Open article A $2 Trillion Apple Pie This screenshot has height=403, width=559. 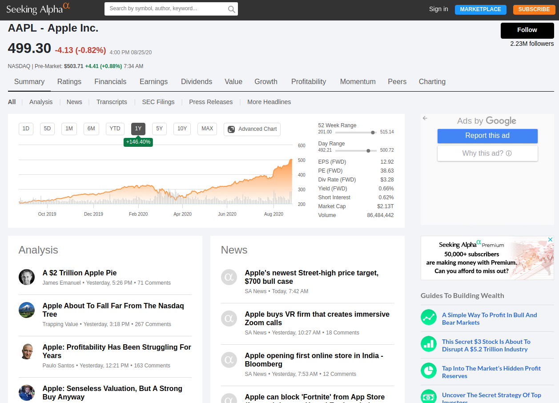click(80, 273)
